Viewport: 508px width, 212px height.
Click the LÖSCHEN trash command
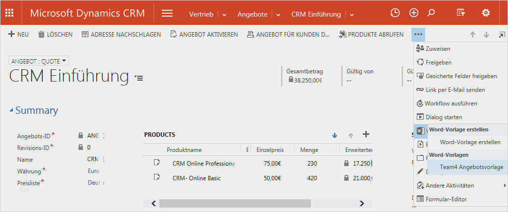tap(55, 34)
